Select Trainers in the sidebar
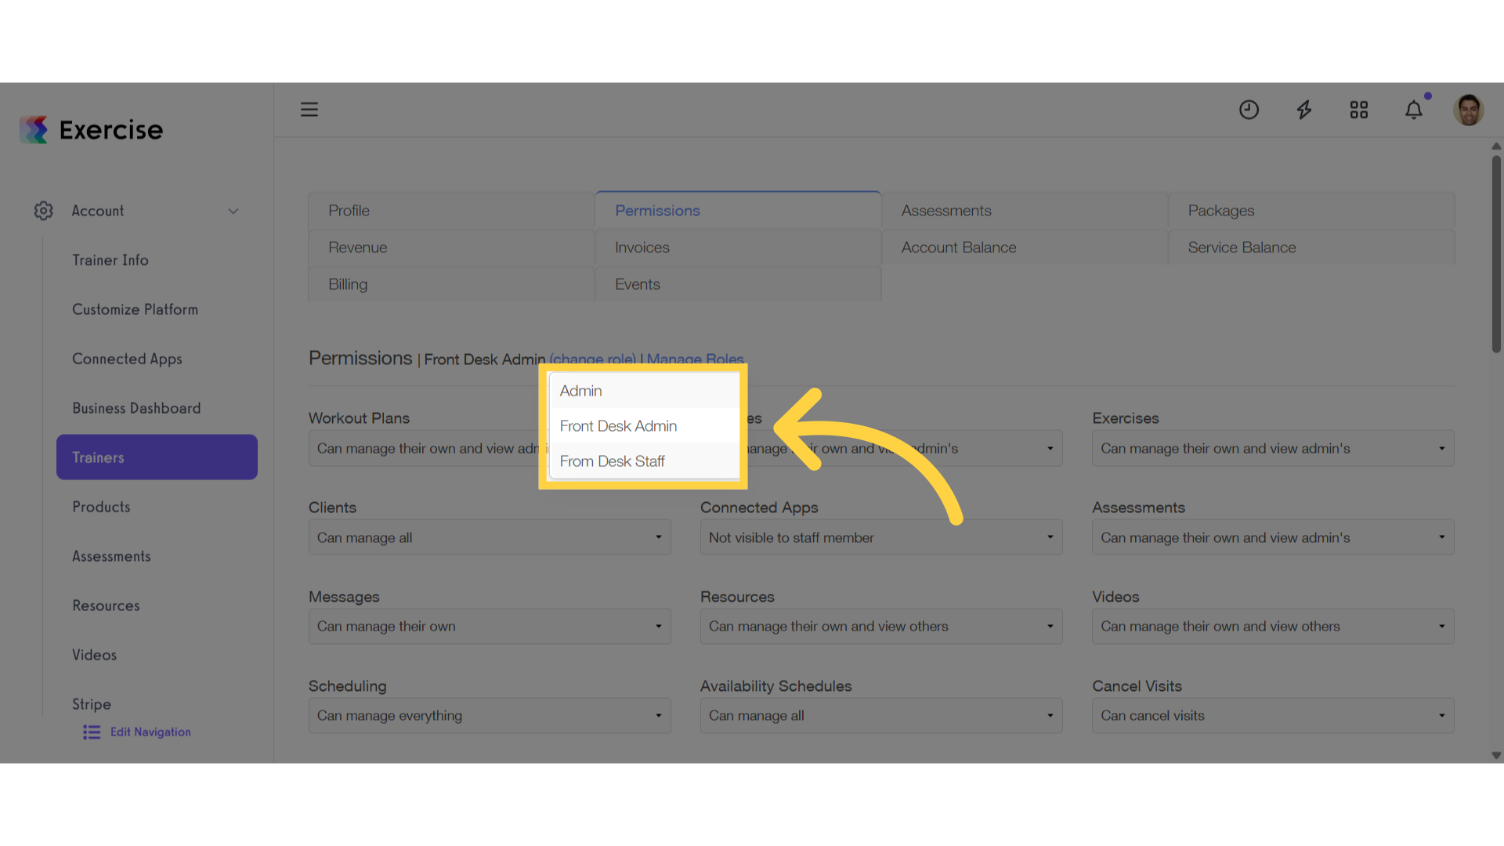The image size is (1504, 846). 157,457
